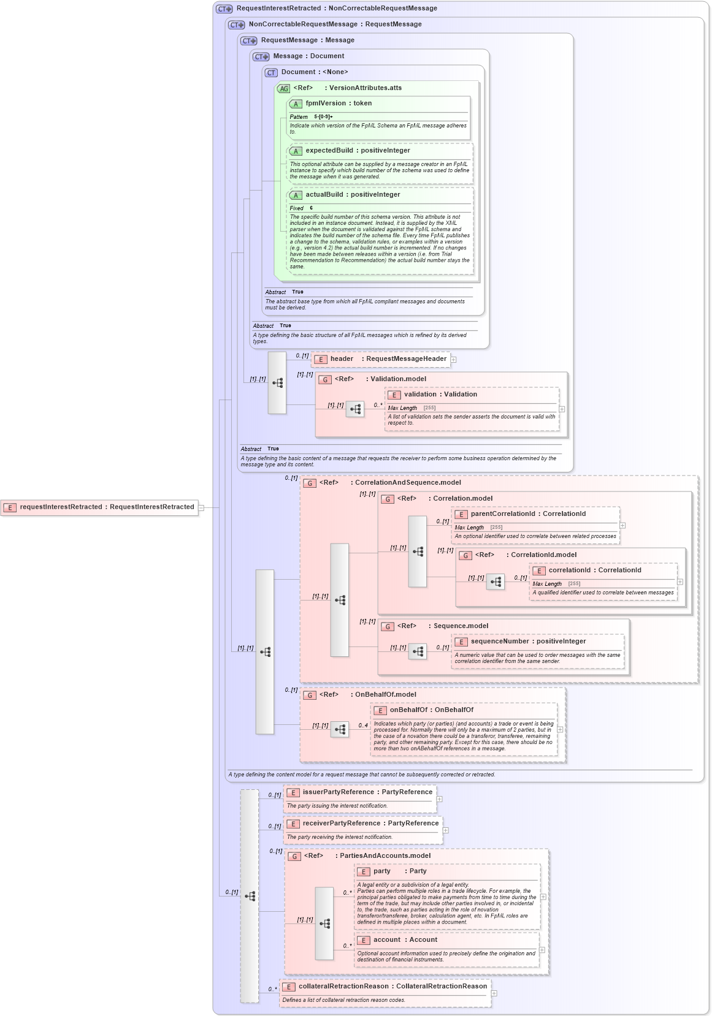Click the G icon of Correlation.model
Screen dimensions: 712x1016
click(388, 499)
